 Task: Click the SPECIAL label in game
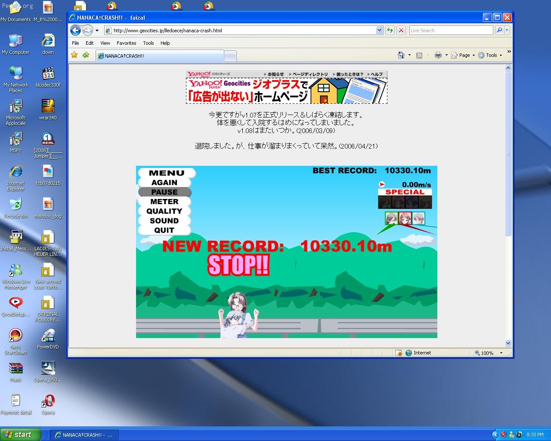pyautogui.click(x=405, y=192)
